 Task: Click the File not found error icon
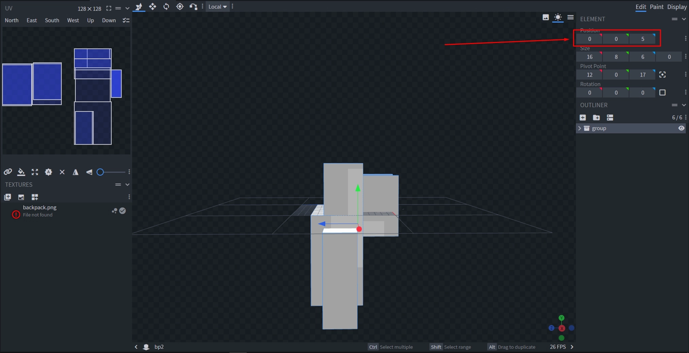coord(16,214)
